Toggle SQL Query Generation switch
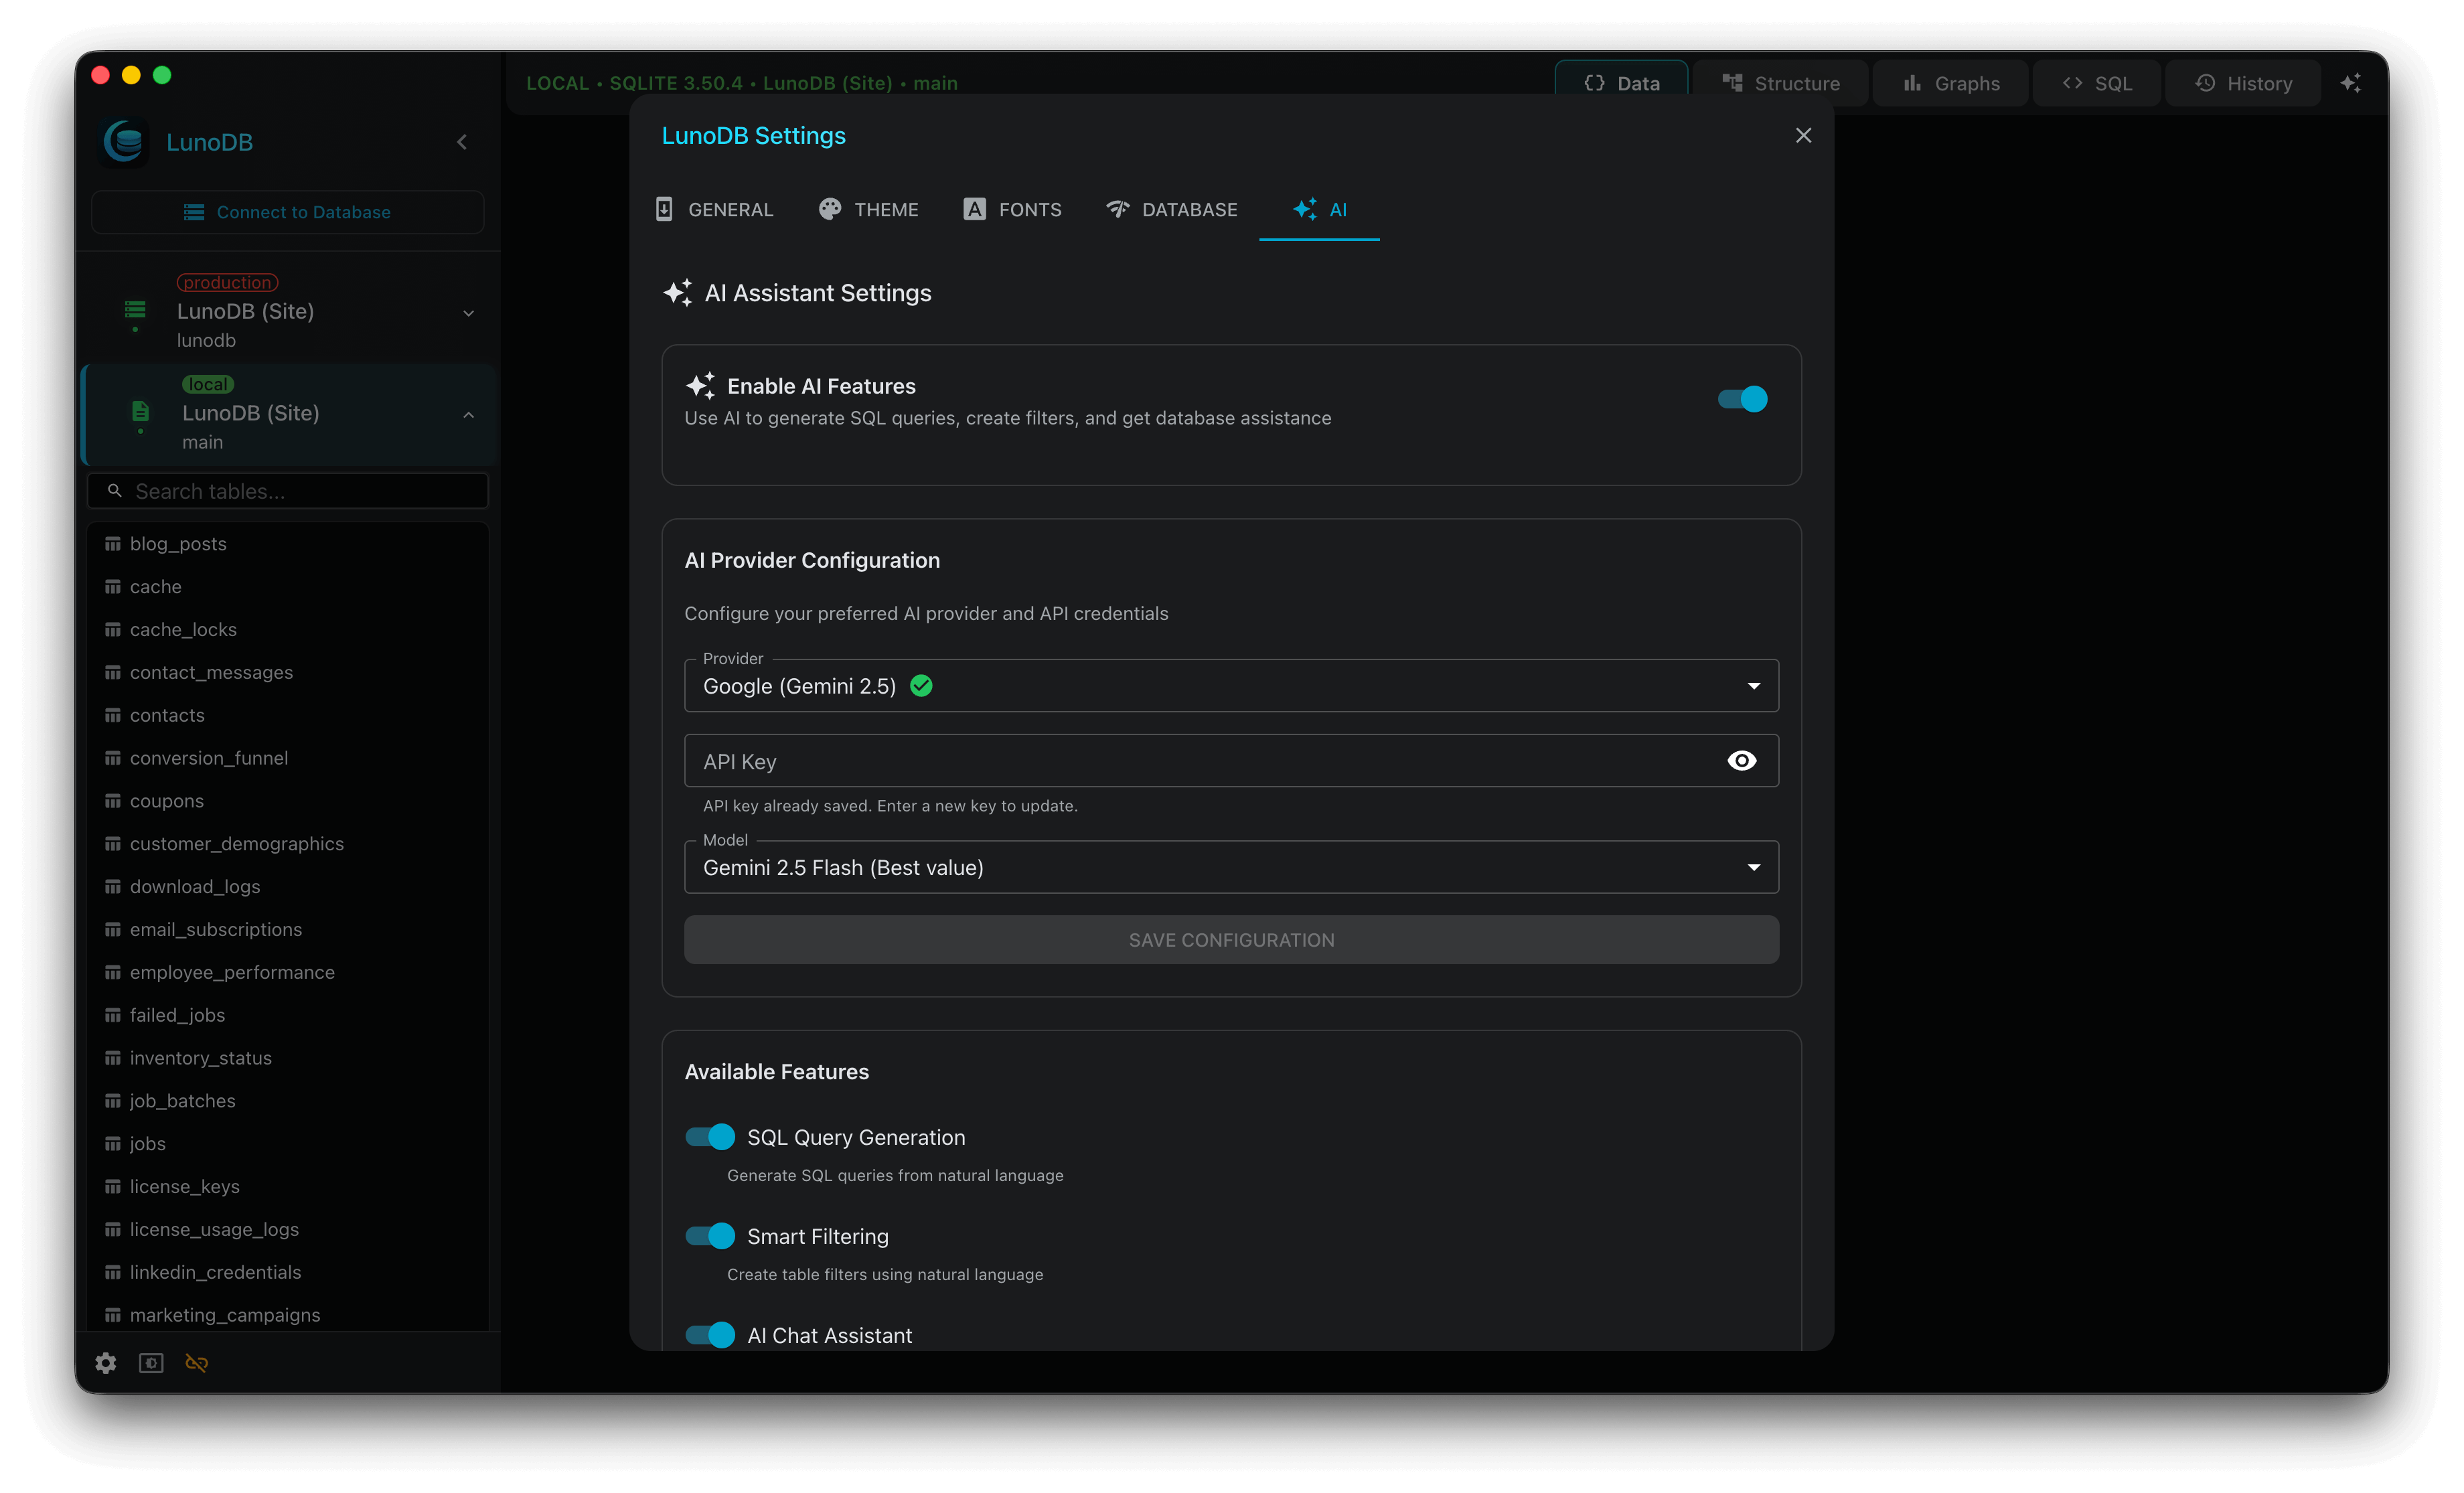The image size is (2464, 1493). 710,1137
